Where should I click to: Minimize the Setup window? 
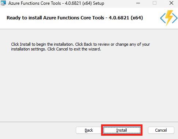click(x=138, y=3)
